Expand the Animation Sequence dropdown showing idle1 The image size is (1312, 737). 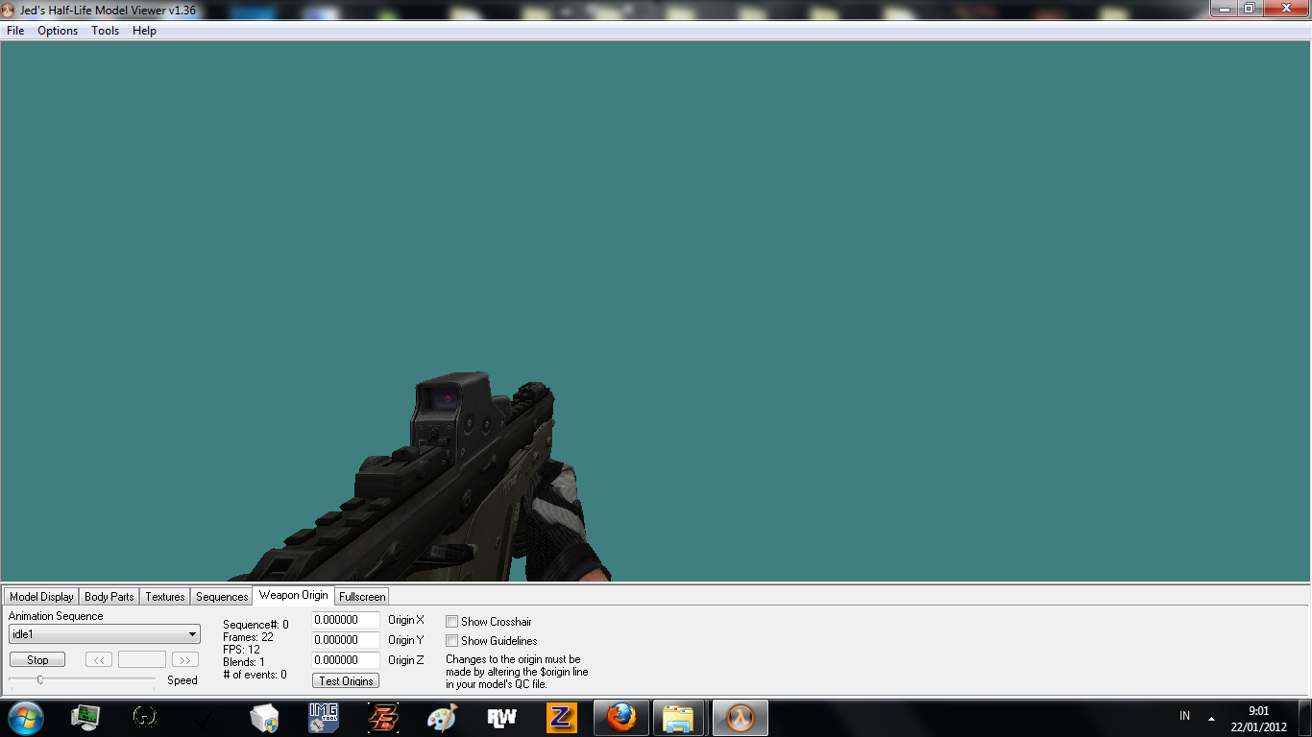point(105,634)
